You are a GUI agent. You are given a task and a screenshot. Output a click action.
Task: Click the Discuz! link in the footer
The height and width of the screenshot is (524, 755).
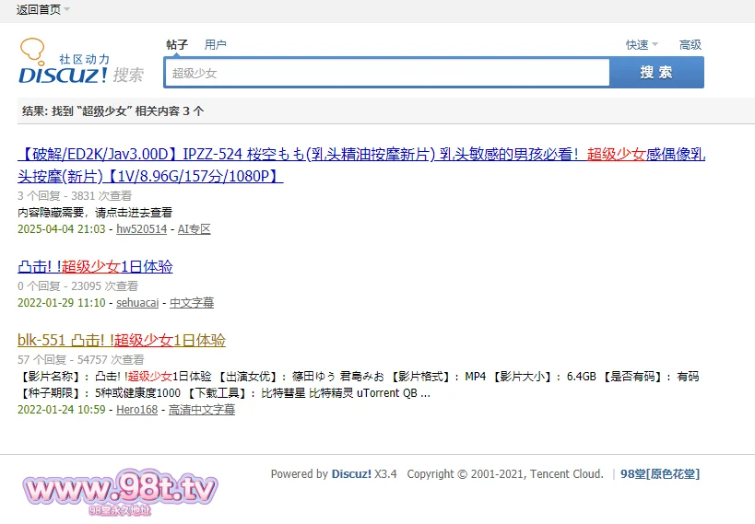click(350, 474)
